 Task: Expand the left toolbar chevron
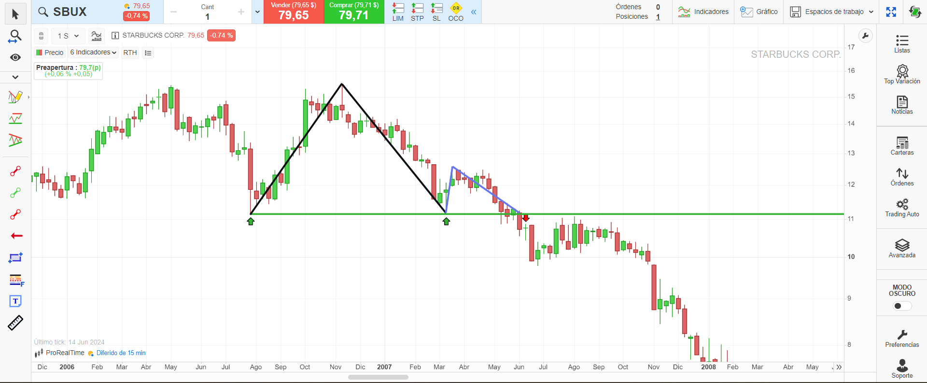[15, 77]
